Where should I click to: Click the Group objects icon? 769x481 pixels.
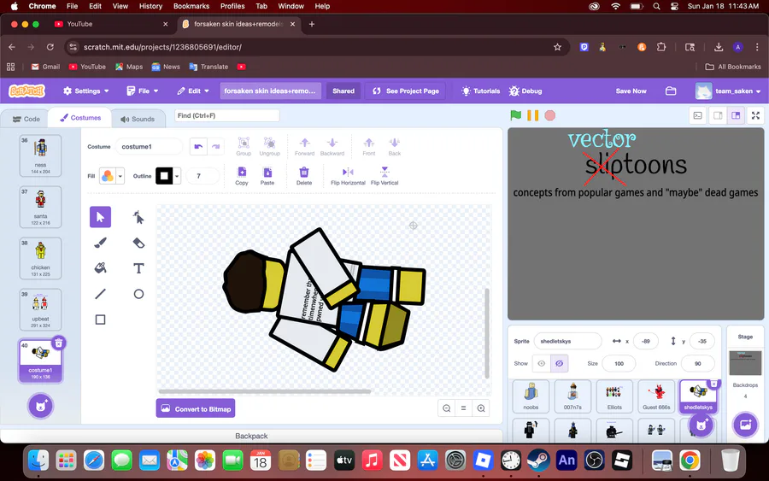point(244,147)
